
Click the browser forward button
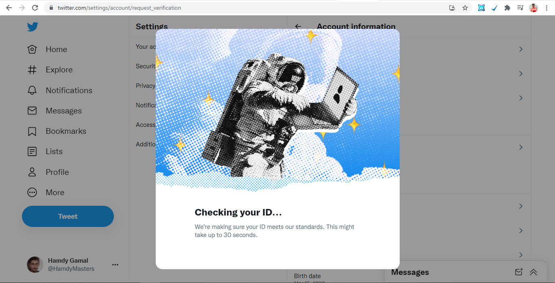(22, 8)
